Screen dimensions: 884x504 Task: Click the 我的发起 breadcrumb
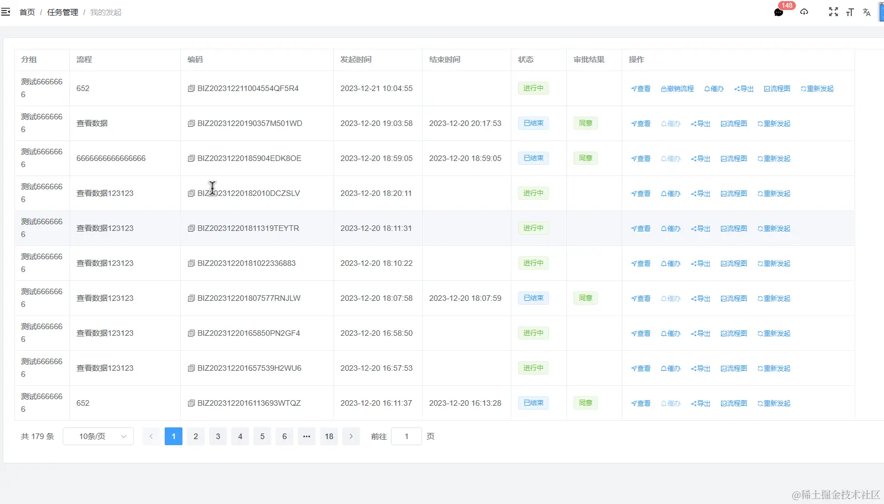pyautogui.click(x=106, y=12)
